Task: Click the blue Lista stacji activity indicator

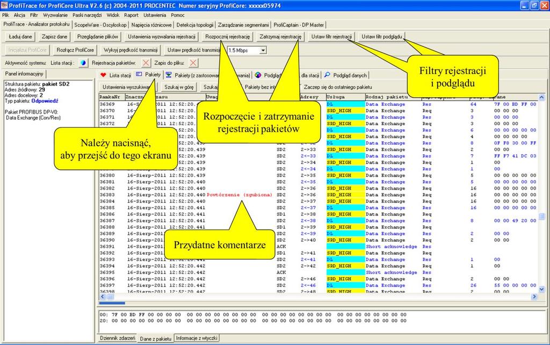Action: click(x=83, y=63)
